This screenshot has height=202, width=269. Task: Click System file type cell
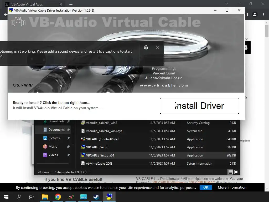click(194, 131)
